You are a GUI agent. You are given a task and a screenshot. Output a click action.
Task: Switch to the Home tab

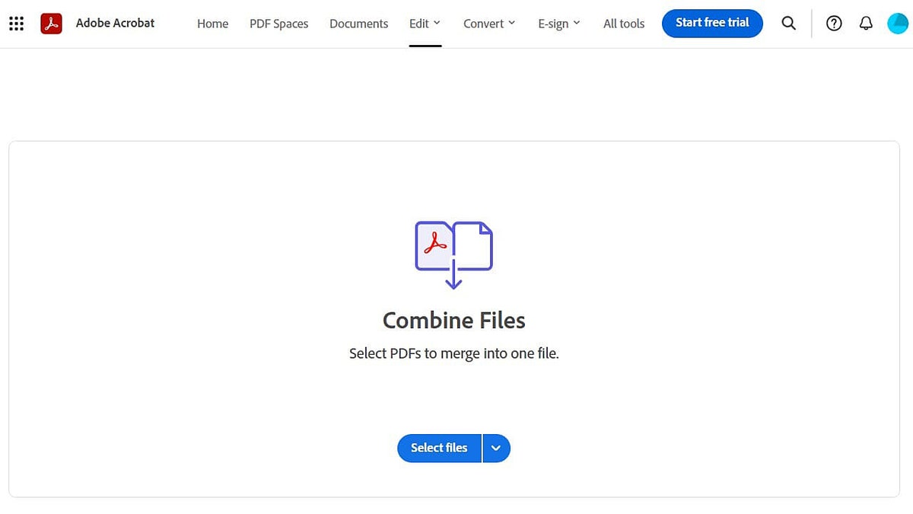click(212, 24)
